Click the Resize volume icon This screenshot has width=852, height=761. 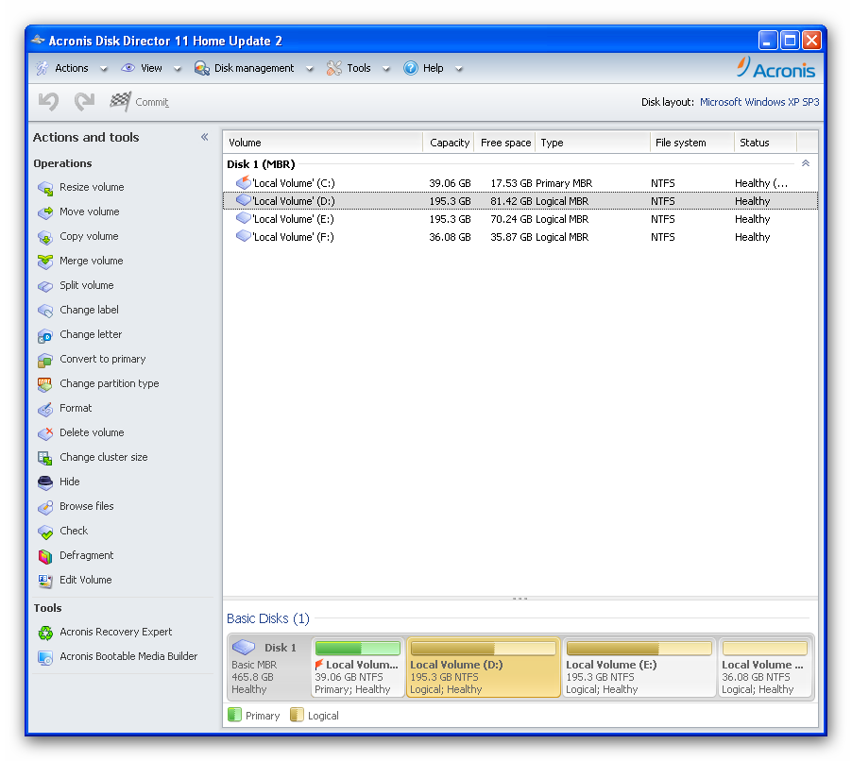[x=45, y=188]
